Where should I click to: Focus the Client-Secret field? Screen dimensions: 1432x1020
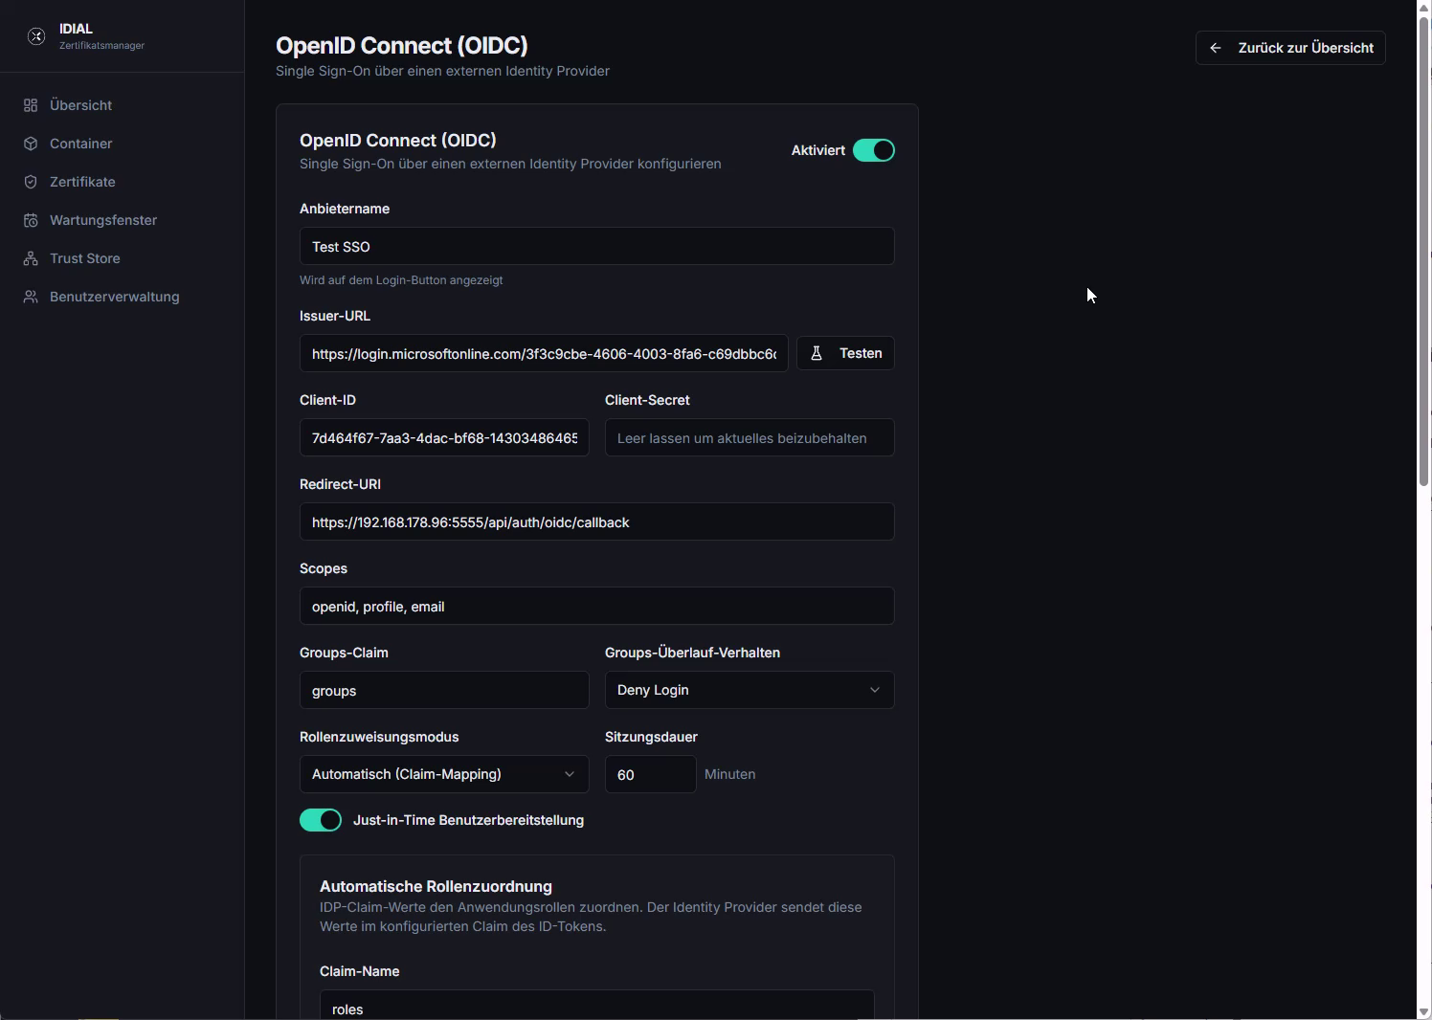coord(750,437)
